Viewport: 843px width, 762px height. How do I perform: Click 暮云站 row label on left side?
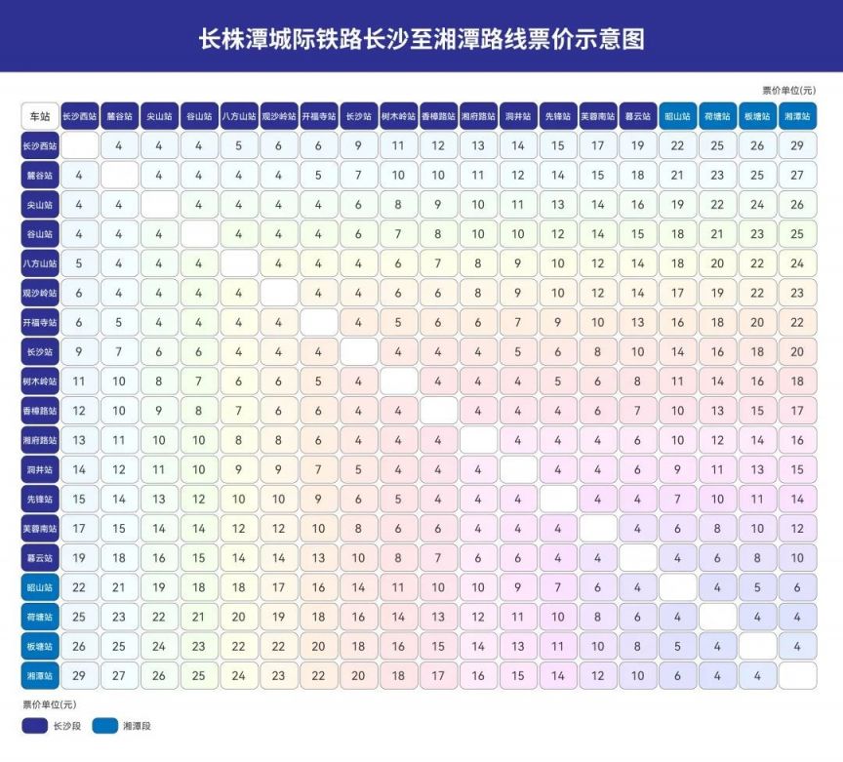pos(40,558)
